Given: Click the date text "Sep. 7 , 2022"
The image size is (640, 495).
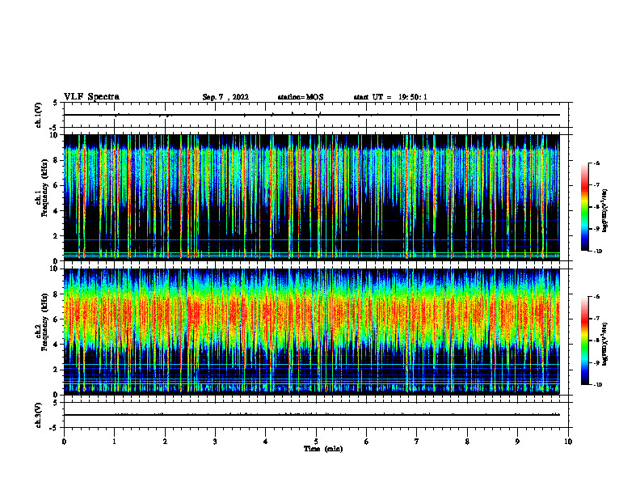Looking at the screenshot, I should point(225,97).
